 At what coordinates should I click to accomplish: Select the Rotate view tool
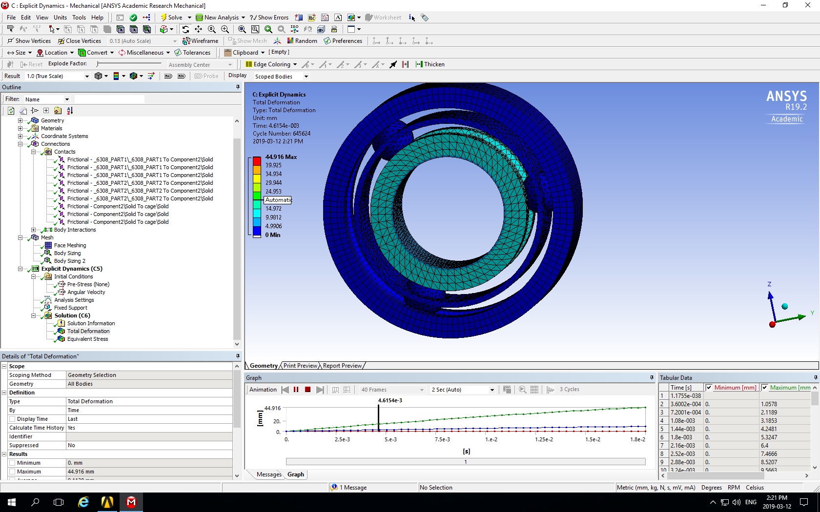click(185, 29)
